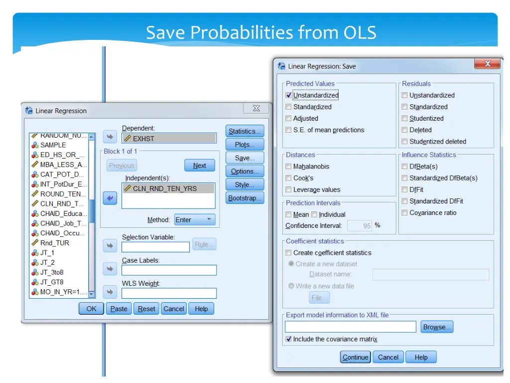The image size is (510, 383).
Task: Enable the Cook's distance checkbox
Action: click(x=288, y=178)
